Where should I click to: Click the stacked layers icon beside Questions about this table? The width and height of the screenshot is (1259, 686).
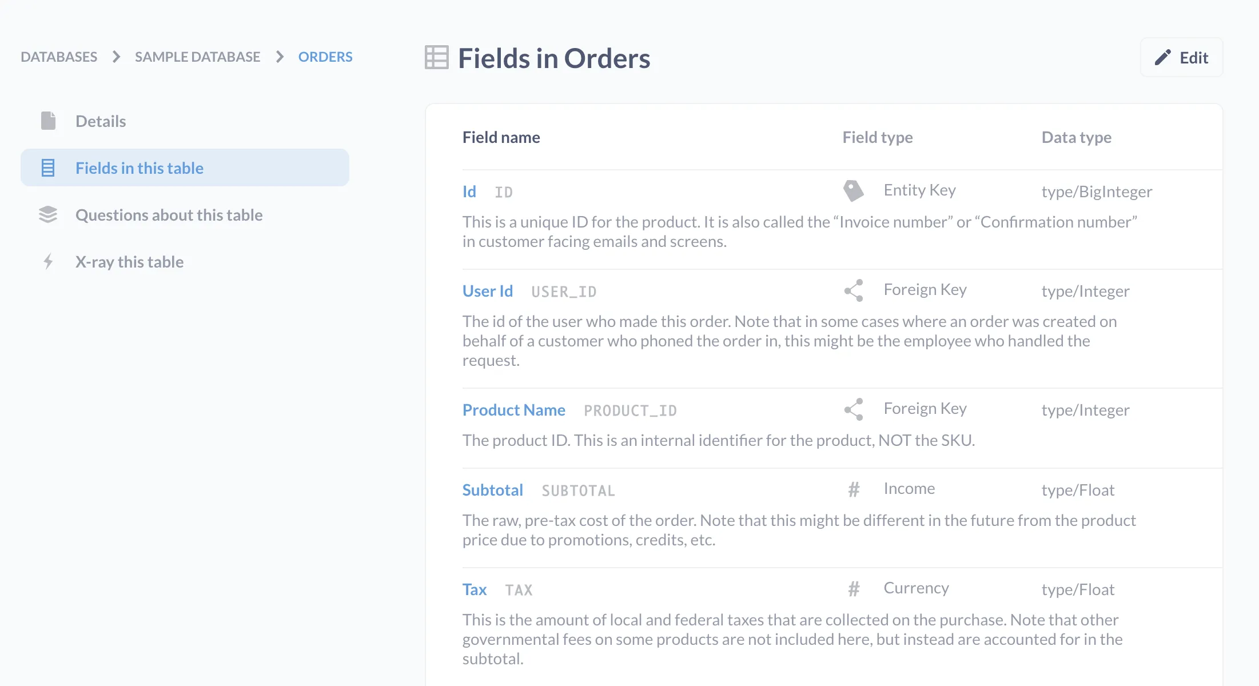48,214
